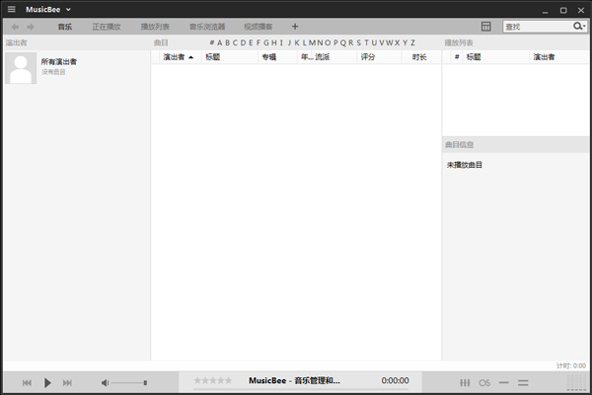Open the hamburger main menu
The image size is (592, 395).
click(x=12, y=9)
